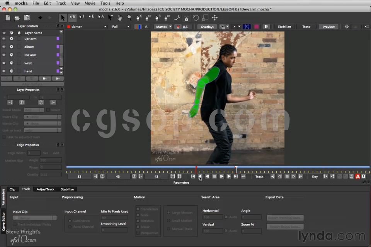This screenshot has height=247, width=371.
Task: Select the Attach Layer curve tool
Action: (x=177, y=18)
